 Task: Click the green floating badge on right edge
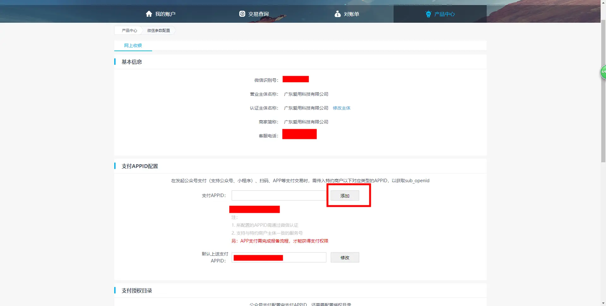click(x=603, y=72)
